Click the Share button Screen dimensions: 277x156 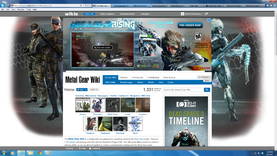pos(207,81)
